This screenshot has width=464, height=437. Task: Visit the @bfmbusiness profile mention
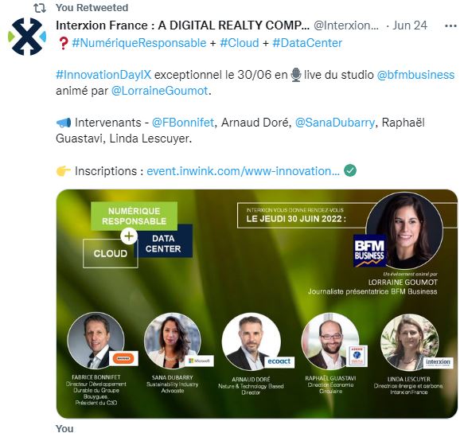[415, 75]
